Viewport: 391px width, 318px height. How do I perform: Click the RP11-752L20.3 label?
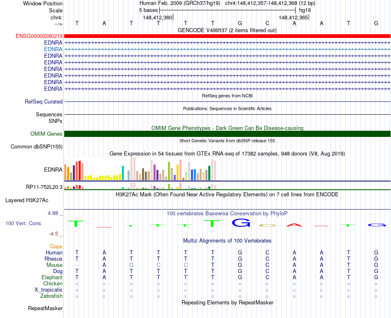pyautogui.click(x=44, y=187)
